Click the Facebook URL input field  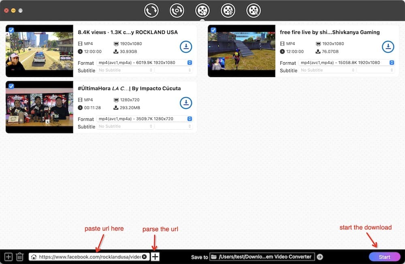point(89,257)
